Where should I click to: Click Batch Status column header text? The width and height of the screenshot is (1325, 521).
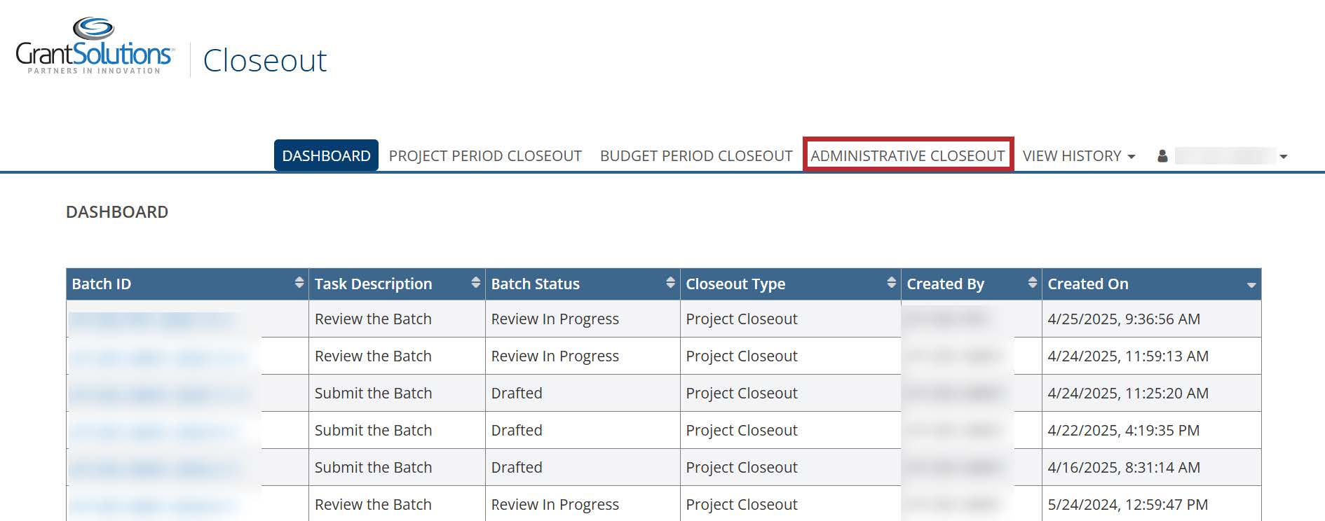coord(536,284)
